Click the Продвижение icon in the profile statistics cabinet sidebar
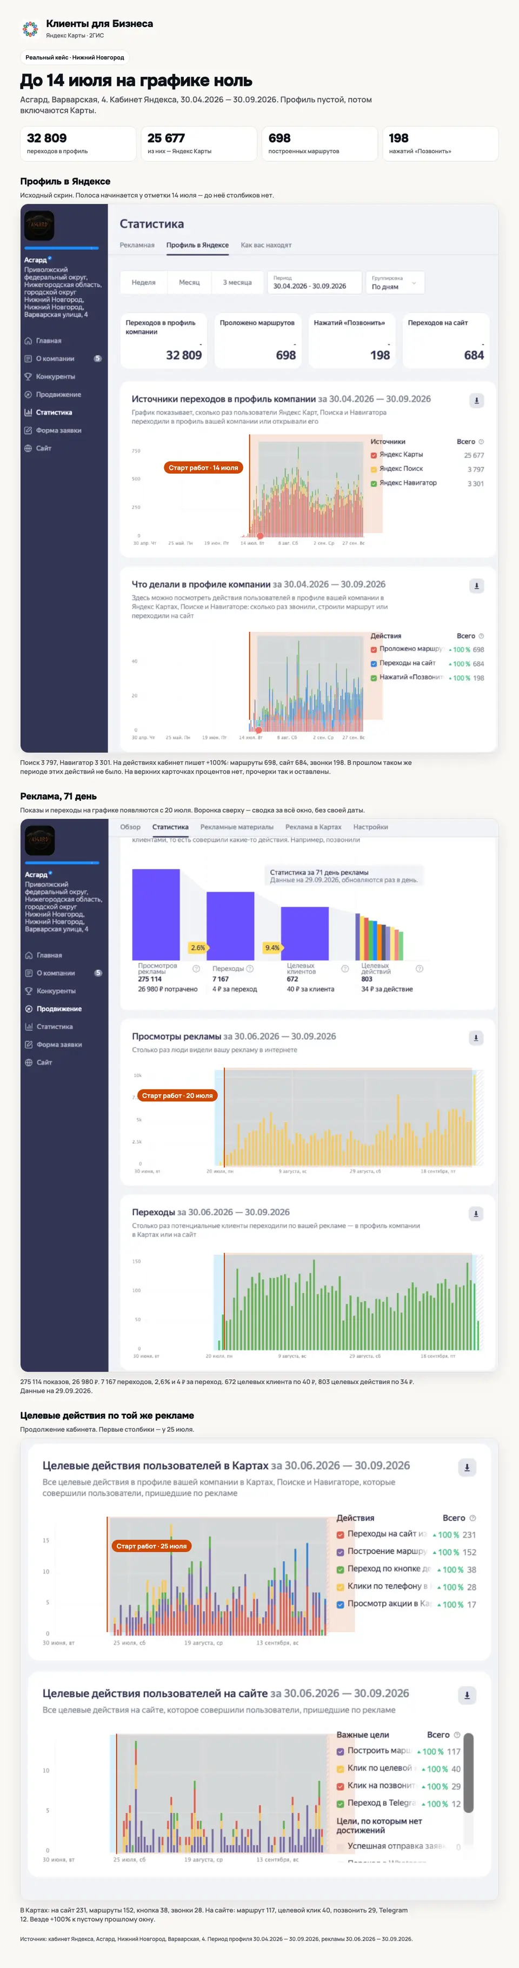This screenshot has width=519, height=1968. pyautogui.click(x=28, y=394)
